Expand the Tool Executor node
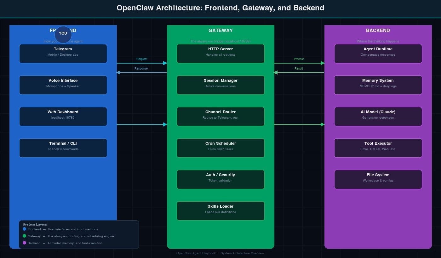 tap(378, 148)
